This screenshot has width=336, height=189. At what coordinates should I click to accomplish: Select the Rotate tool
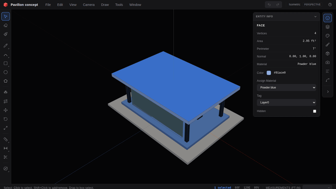pyautogui.click(x=6, y=119)
